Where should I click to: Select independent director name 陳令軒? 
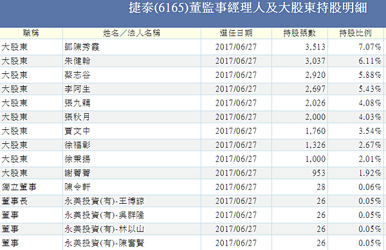(x=77, y=187)
